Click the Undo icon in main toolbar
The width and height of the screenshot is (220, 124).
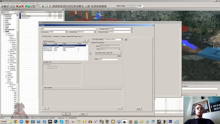click(x=11, y=6)
